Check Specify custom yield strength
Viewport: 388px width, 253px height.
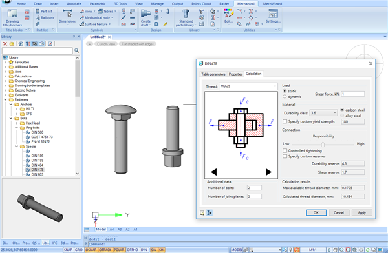(x=285, y=121)
